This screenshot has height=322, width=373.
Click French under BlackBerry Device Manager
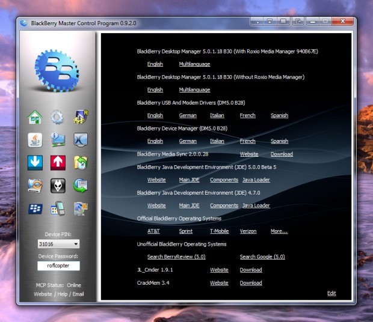(248, 141)
